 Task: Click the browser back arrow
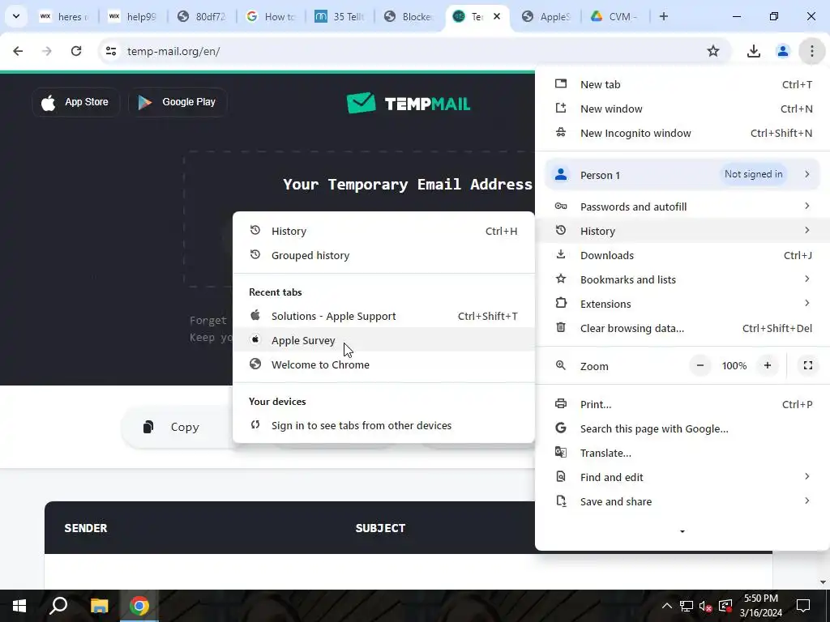click(x=18, y=51)
